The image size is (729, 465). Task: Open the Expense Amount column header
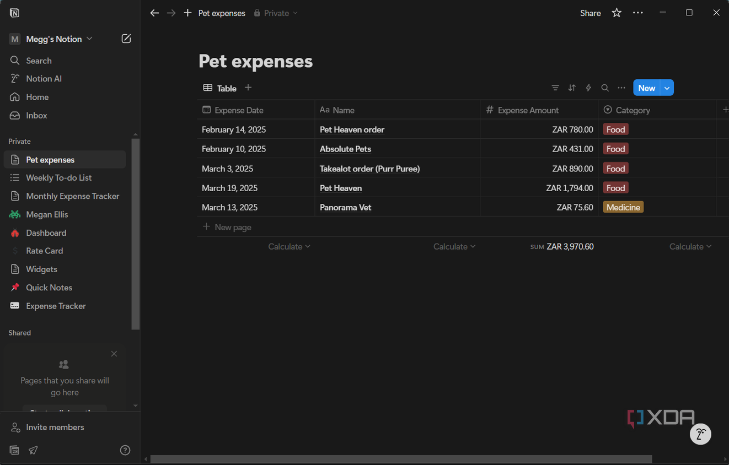pyautogui.click(x=539, y=110)
